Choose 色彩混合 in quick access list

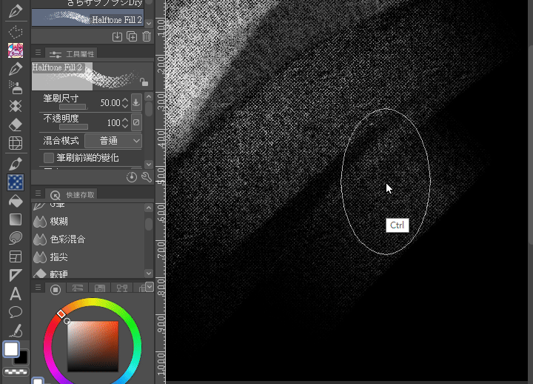pyautogui.click(x=88, y=239)
